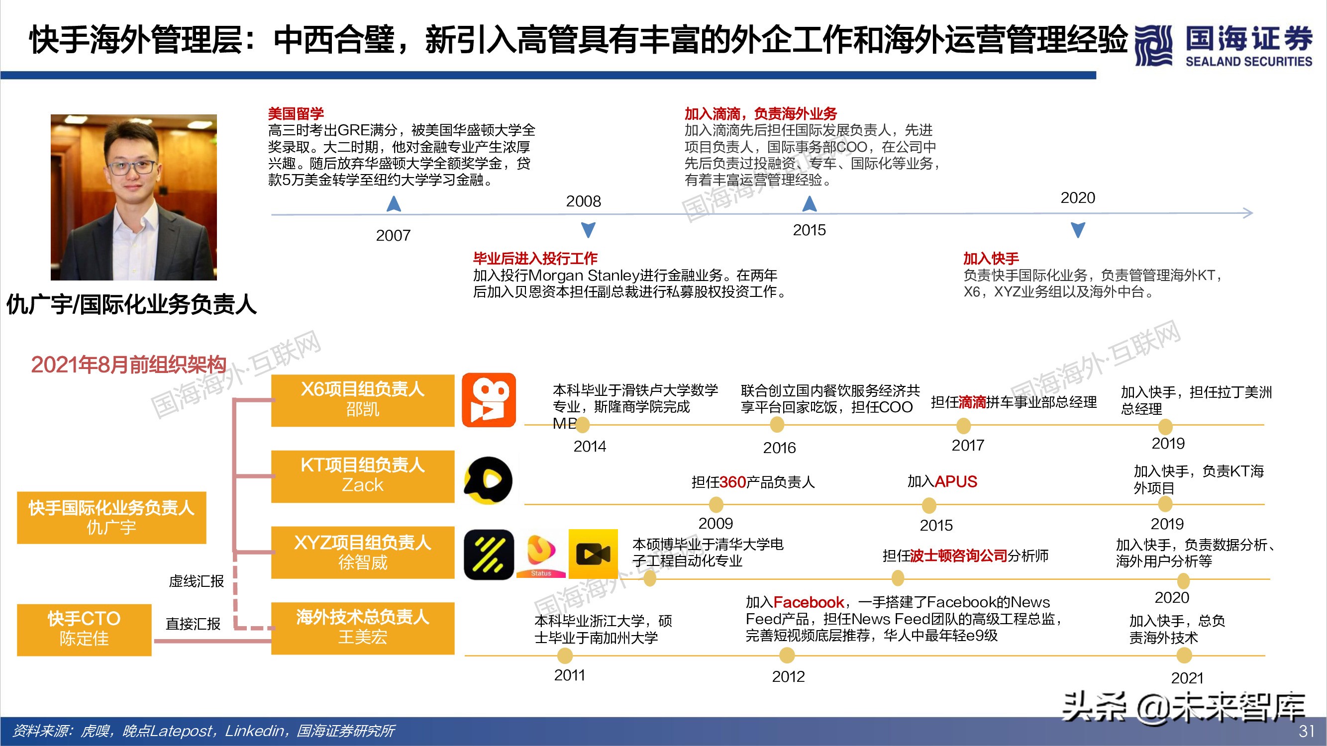This screenshot has height=746, width=1327.
Task: Click the up arrow marker above 2007
Action: (394, 203)
